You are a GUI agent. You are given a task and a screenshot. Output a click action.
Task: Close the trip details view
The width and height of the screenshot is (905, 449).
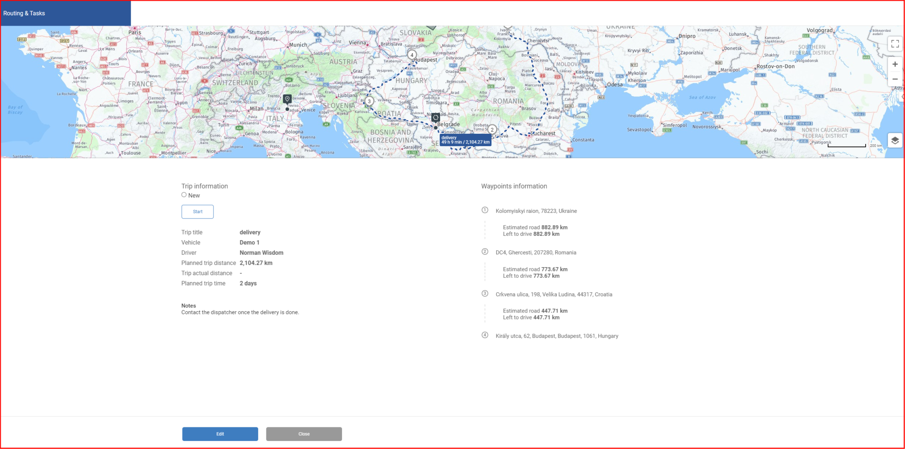[304, 434]
